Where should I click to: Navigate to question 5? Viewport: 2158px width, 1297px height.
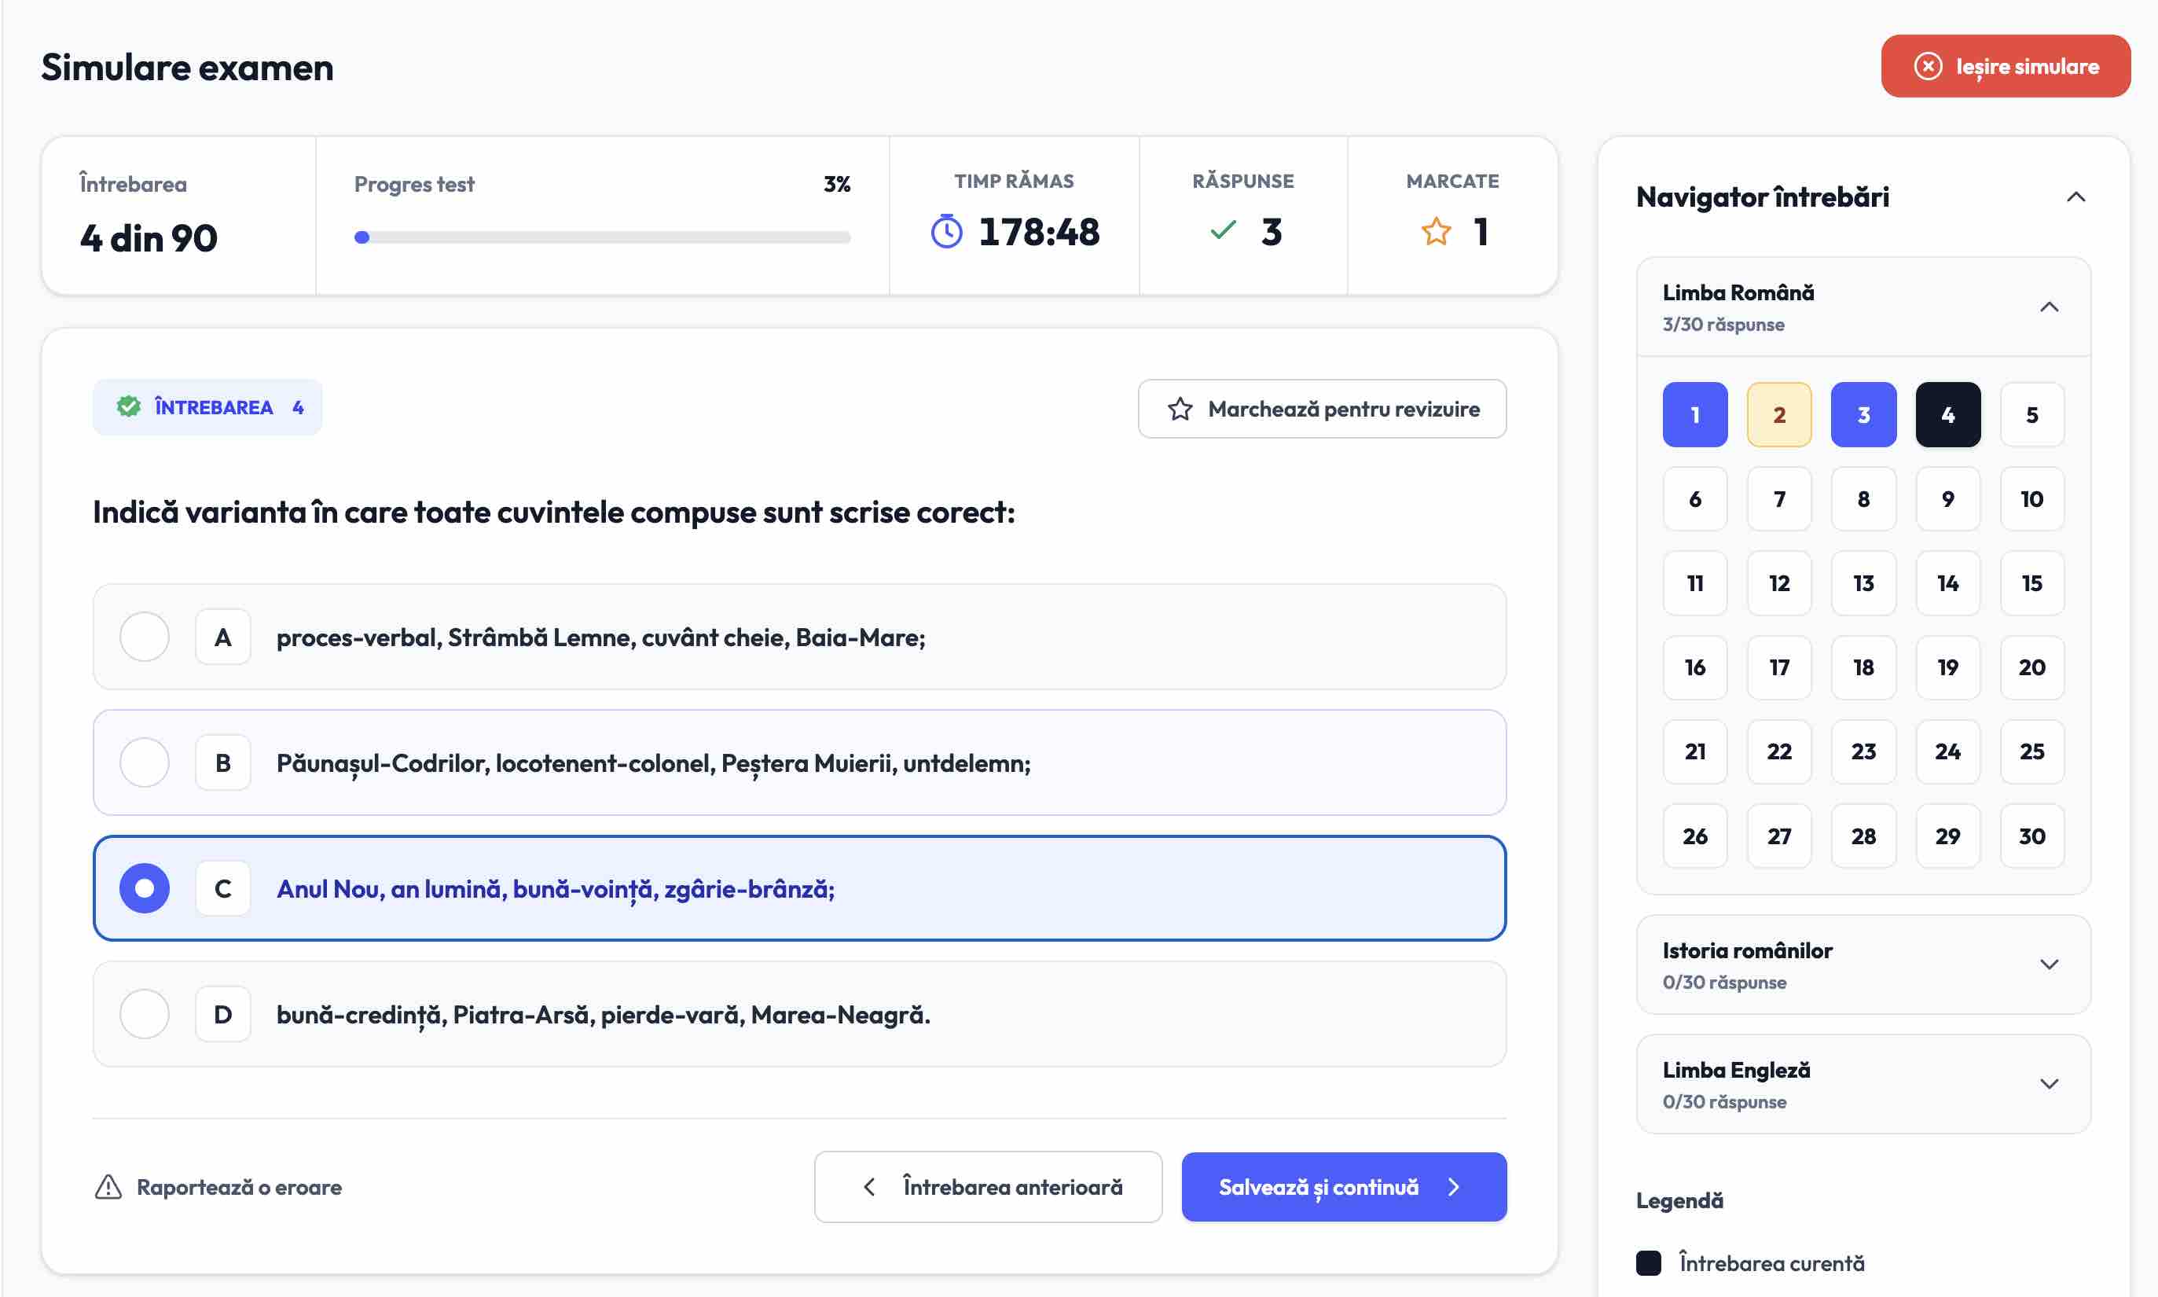point(2032,415)
